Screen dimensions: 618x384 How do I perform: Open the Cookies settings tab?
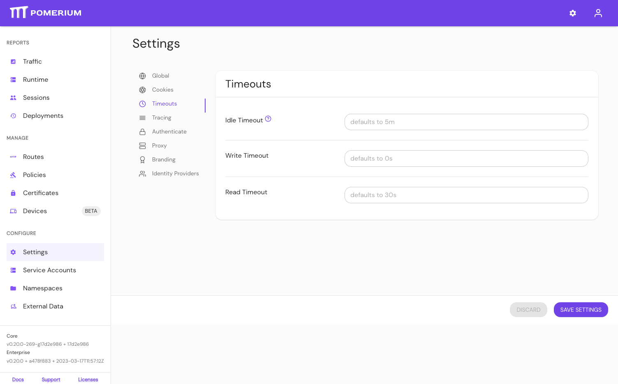point(162,90)
